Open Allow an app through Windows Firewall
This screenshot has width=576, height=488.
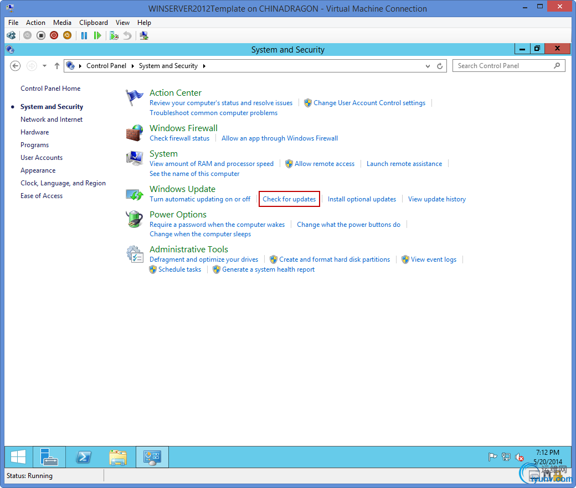pyautogui.click(x=280, y=138)
